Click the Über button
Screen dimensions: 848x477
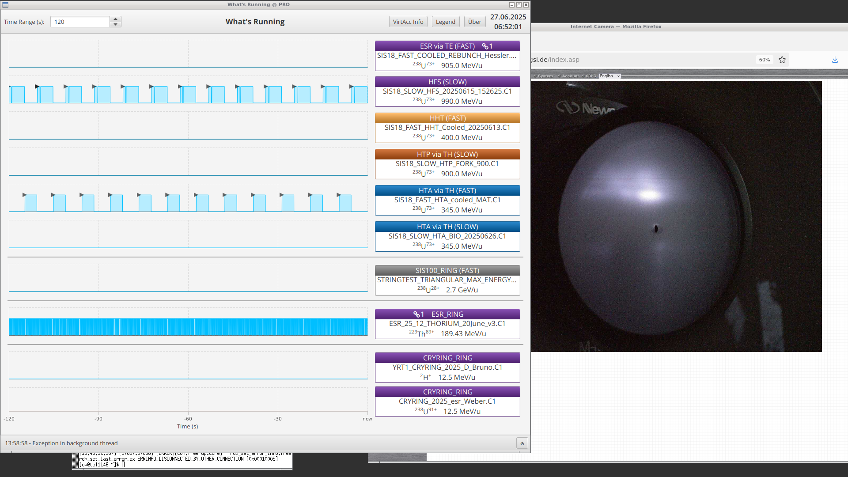(475, 22)
